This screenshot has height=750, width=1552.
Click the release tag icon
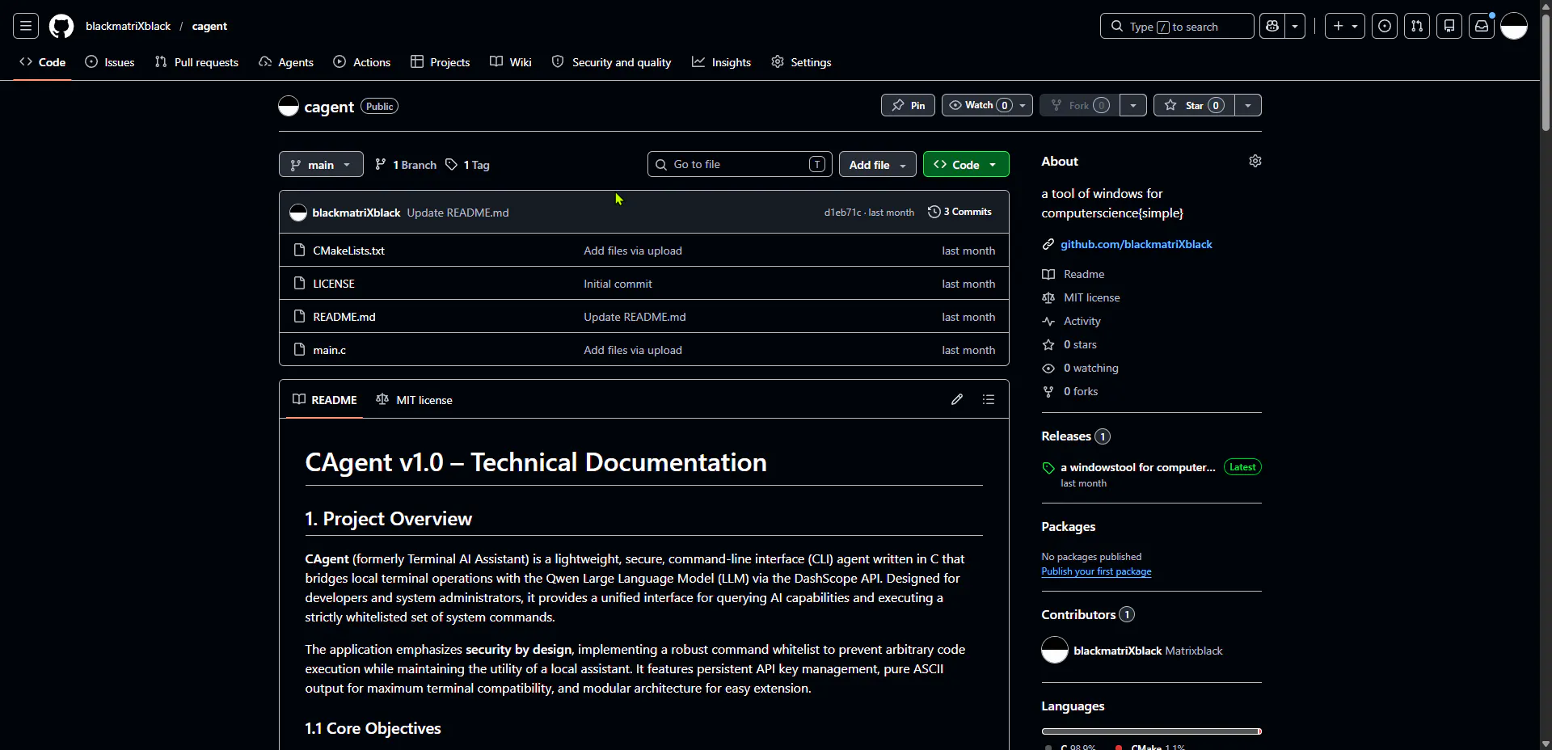coord(1048,468)
